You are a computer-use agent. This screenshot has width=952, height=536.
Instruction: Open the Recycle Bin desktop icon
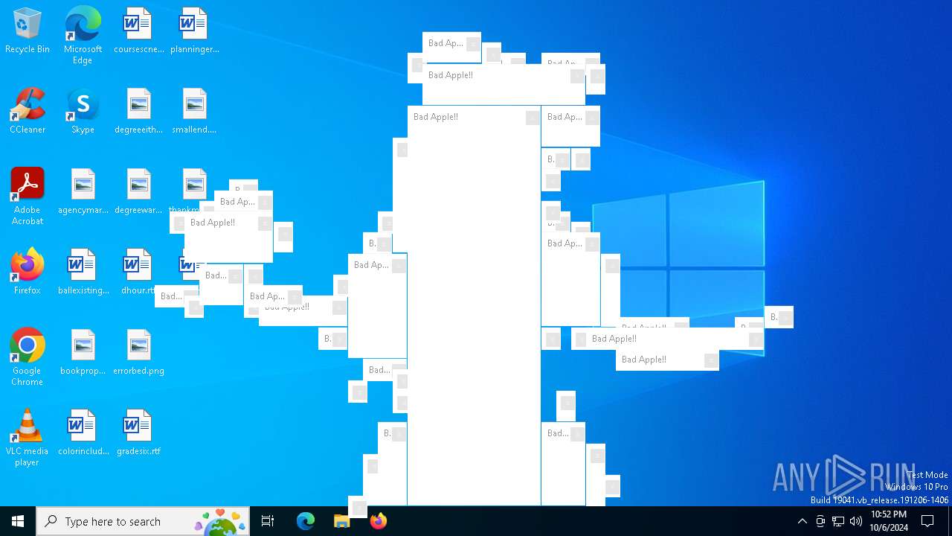28,31
